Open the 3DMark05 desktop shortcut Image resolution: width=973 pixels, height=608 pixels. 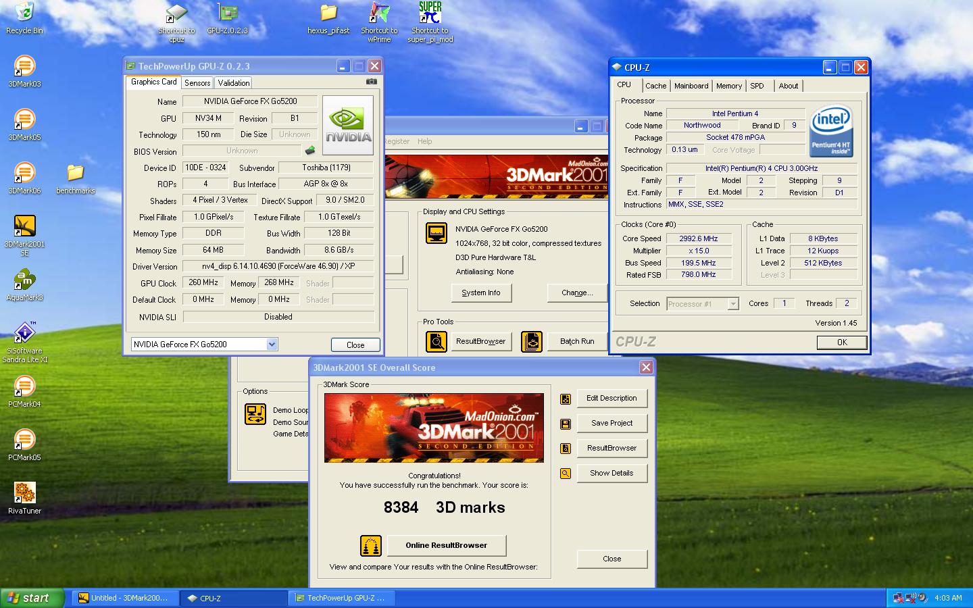tap(24, 124)
